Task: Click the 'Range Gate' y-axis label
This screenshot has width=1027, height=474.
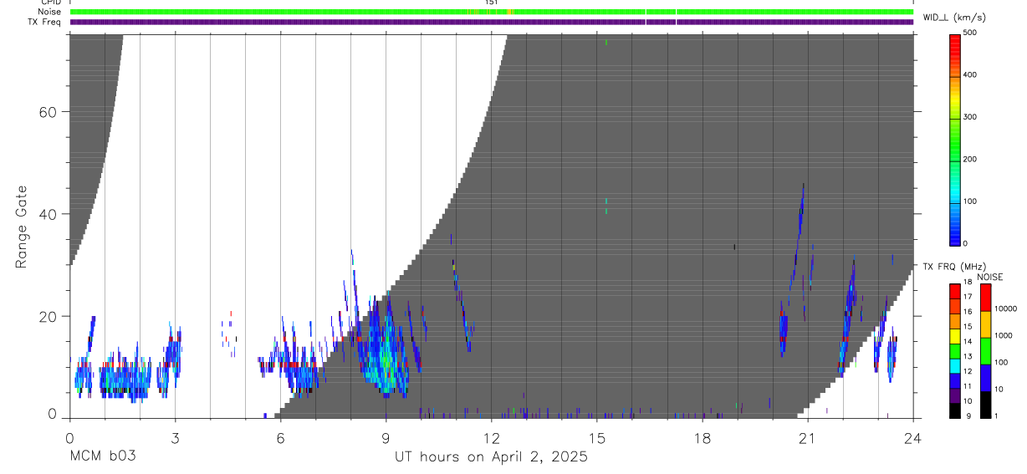Action: [21, 227]
